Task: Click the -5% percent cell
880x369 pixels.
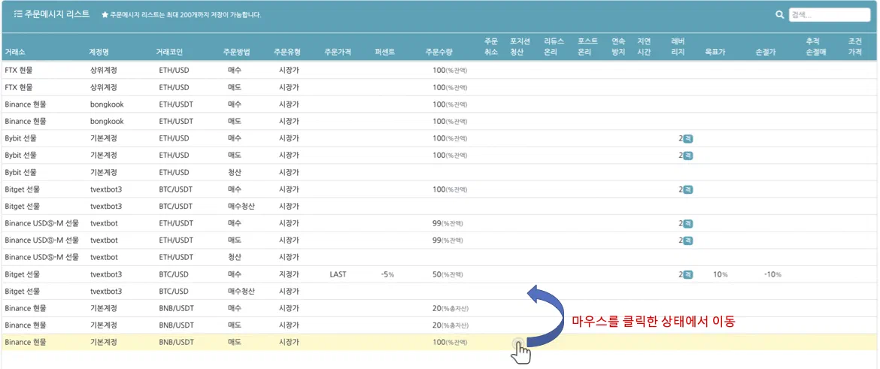Action: (x=387, y=275)
